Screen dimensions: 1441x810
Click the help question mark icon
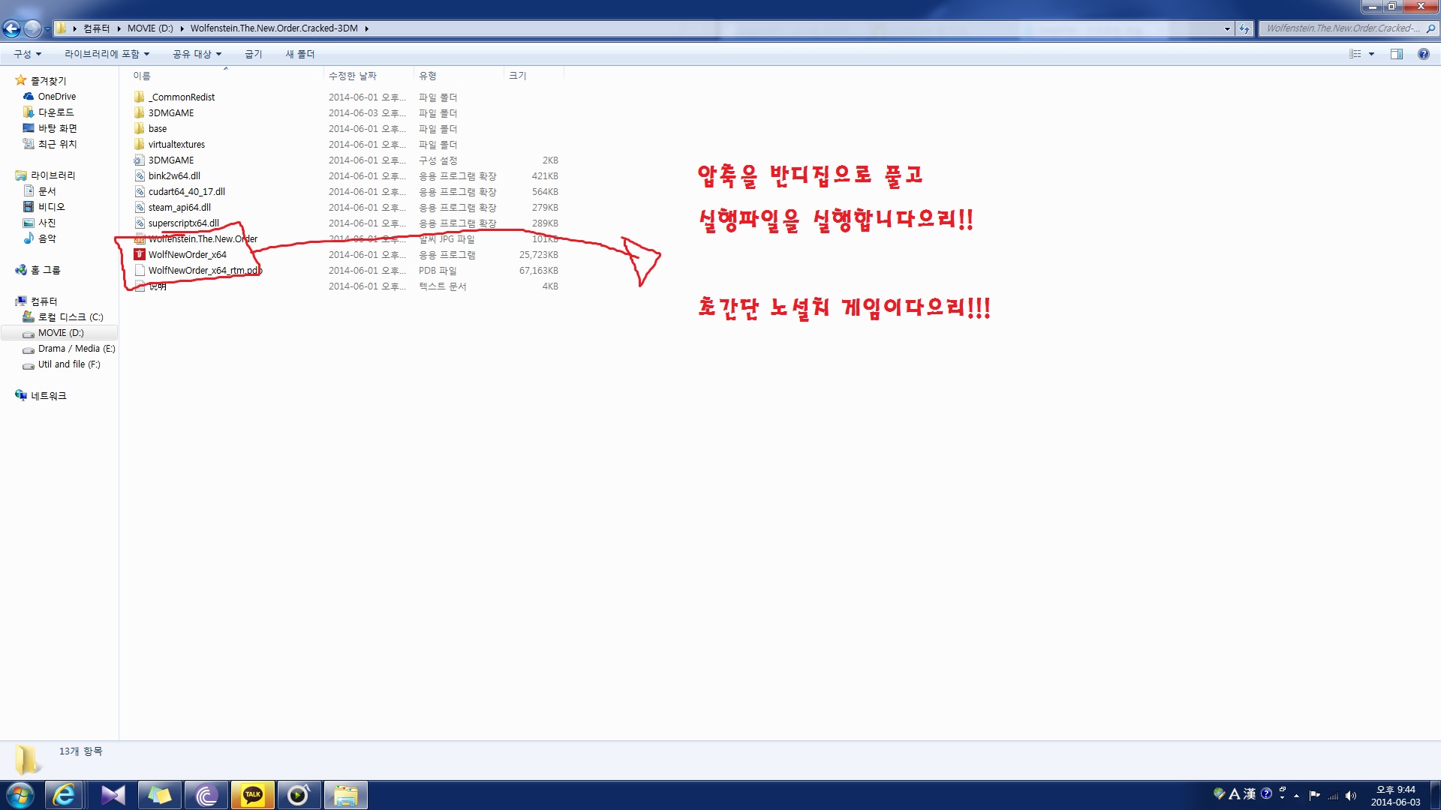click(1423, 54)
